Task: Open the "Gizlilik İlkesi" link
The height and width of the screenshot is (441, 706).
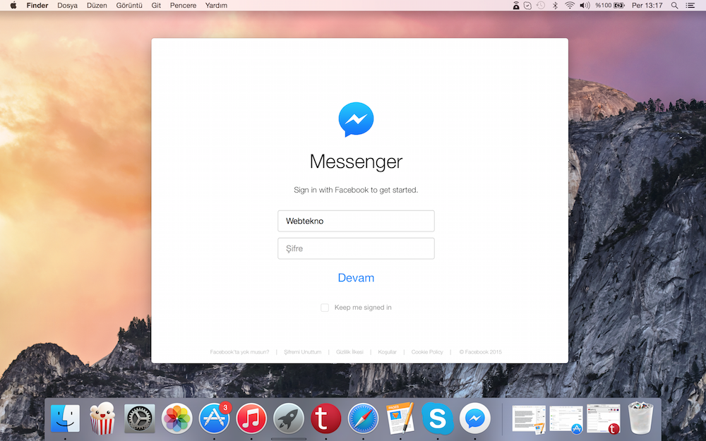Action: click(349, 352)
